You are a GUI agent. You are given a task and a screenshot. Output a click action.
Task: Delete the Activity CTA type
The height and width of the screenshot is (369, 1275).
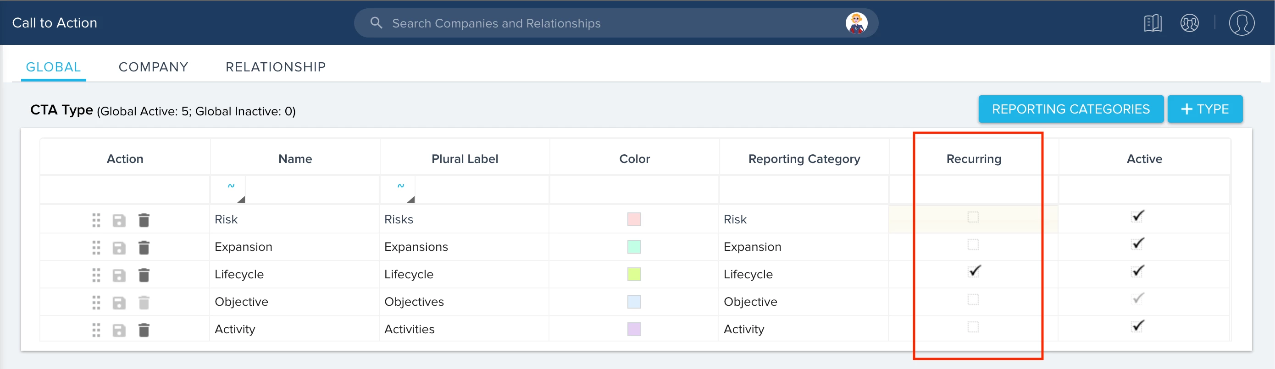(144, 330)
